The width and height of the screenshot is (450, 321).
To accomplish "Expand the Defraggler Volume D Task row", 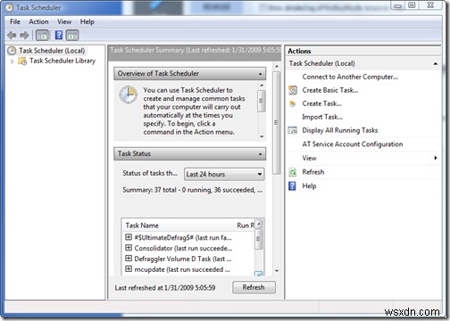I will [129, 259].
